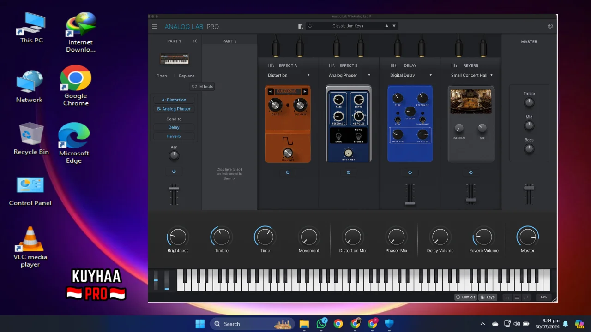Click the Part 1 volume fader
This screenshot has height=332, width=591.
[x=174, y=188]
